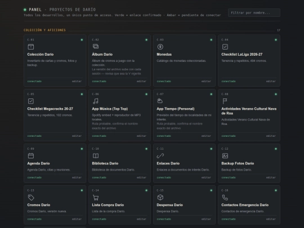
Task: Click the C-08 code label
Action: point(225,94)
